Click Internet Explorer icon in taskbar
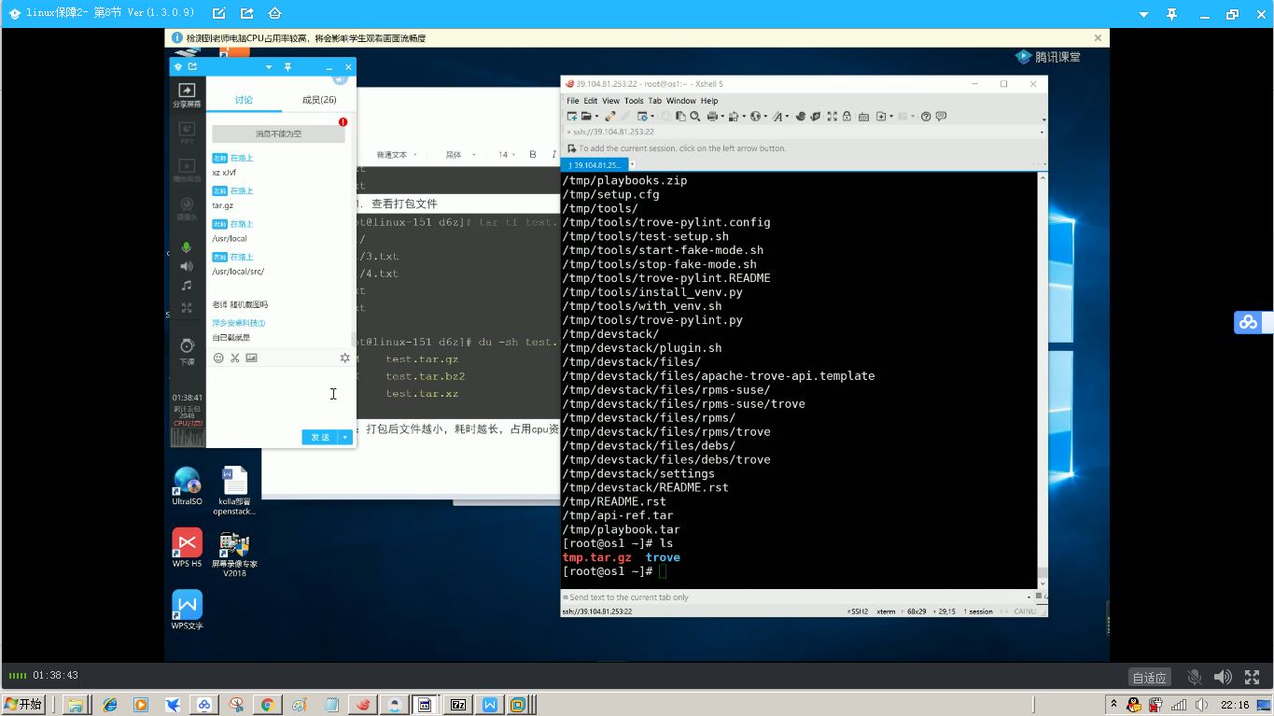 point(110,705)
